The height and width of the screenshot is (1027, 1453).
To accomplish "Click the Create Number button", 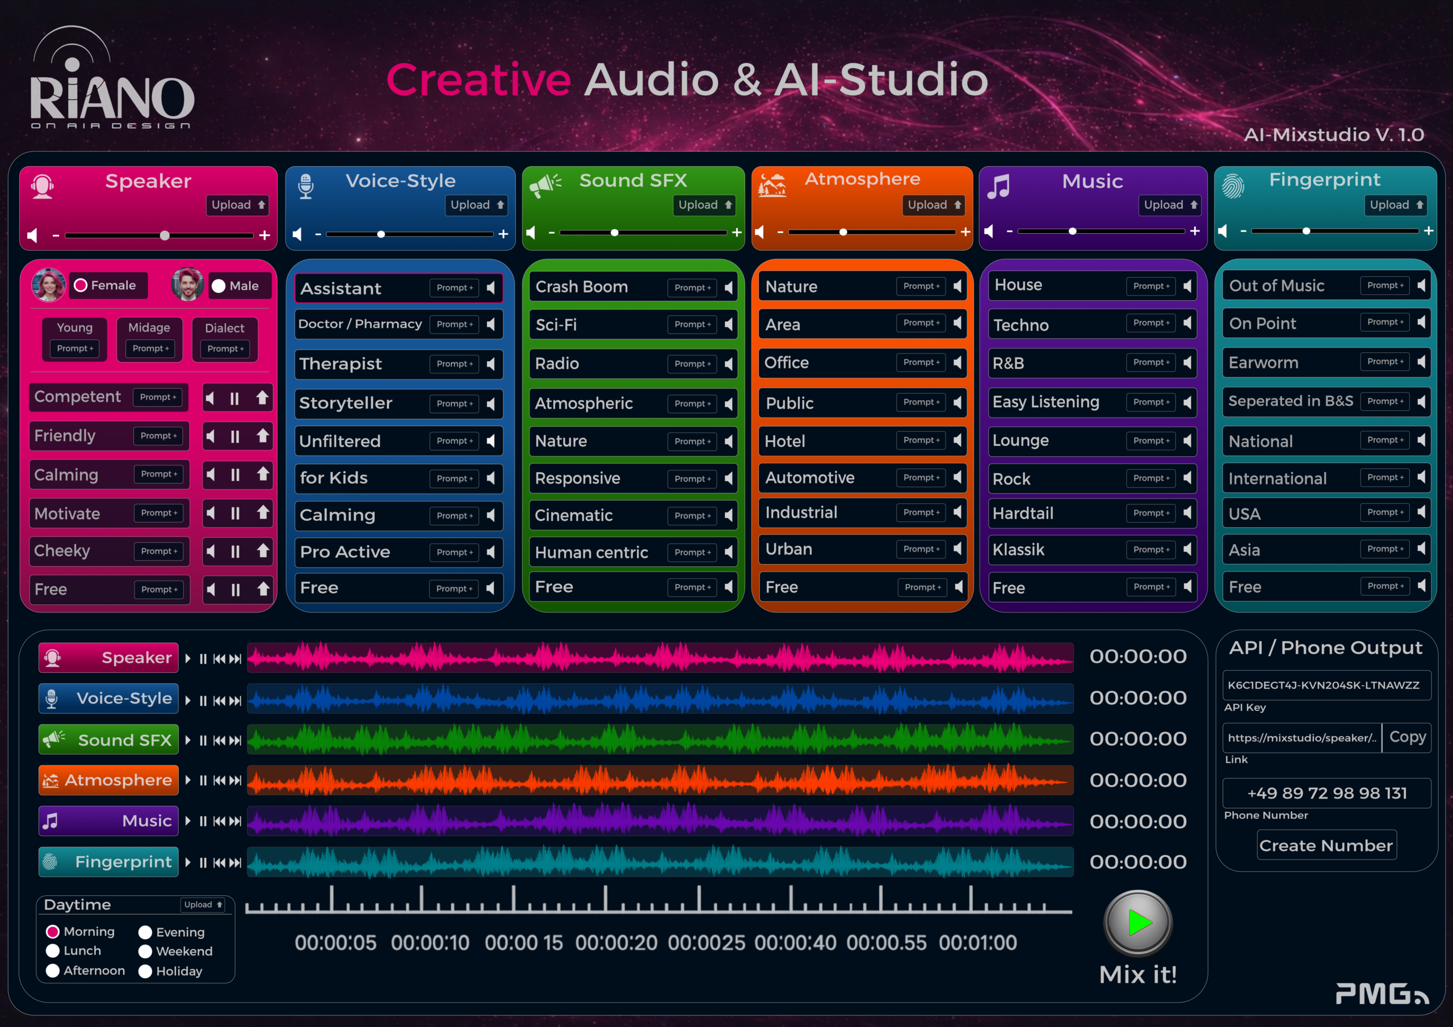I will coord(1326,845).
